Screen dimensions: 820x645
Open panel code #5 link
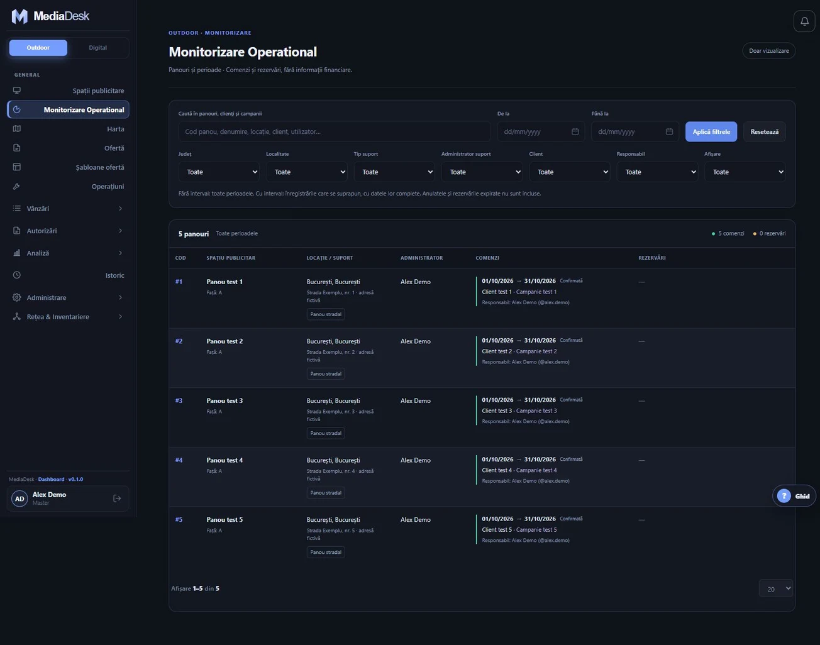click(179, 519)
